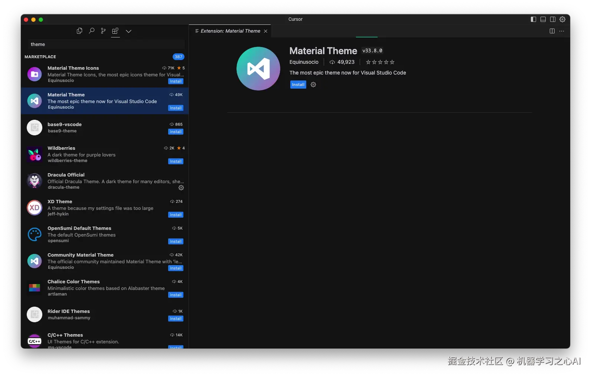Select Chalice Color Themes entry
The width and height of the screenshot is (591, 376).
point(105,288)
